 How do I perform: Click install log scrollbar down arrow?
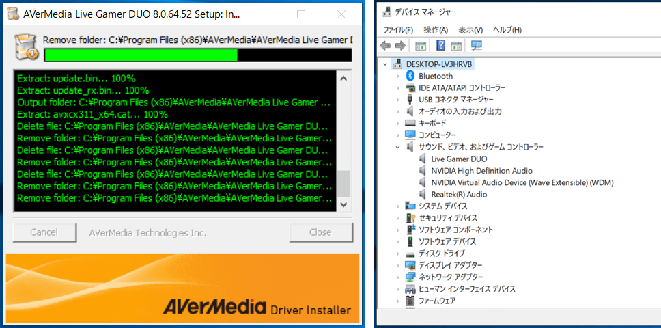click(343, 204)
